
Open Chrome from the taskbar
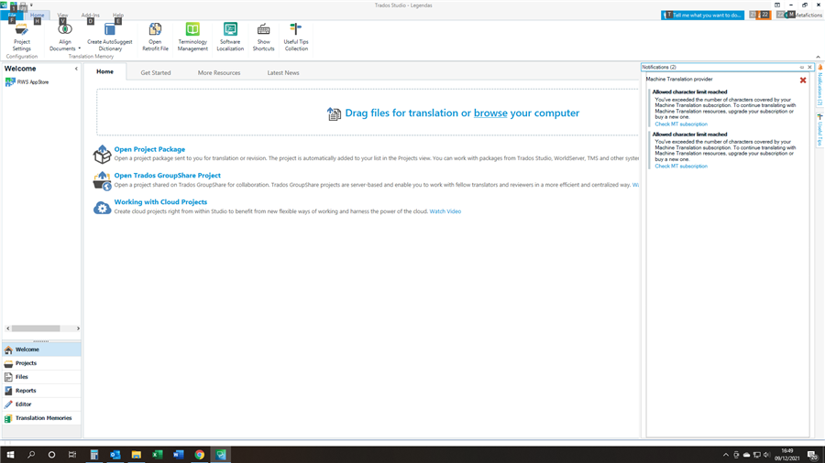200,455
